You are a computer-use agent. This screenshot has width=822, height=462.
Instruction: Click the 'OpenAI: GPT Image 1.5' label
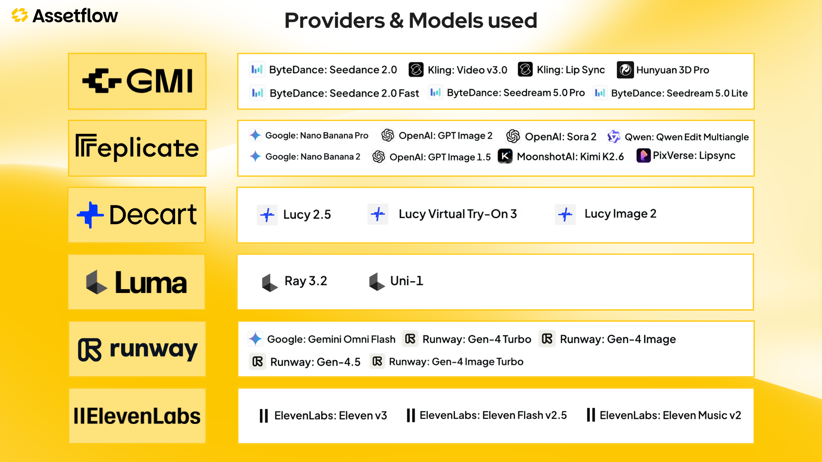pyautogui.click(x=440, y=157)
